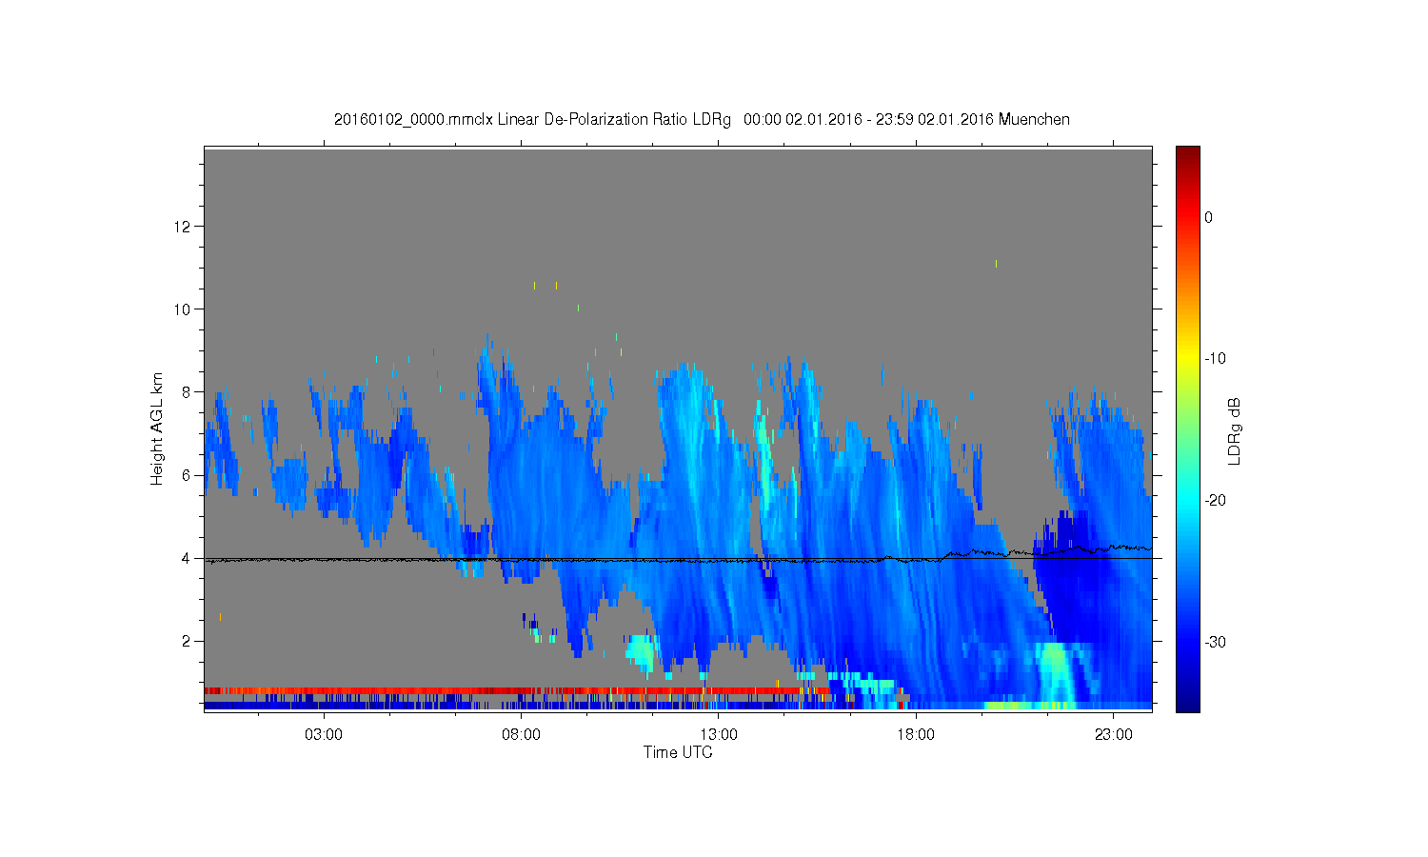Click the height tick label 8
The width and height of the screenshot is (1428, 857).
[x=188, y=392]
